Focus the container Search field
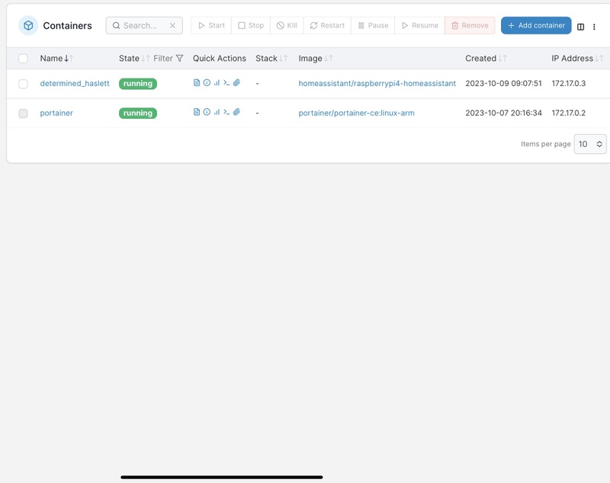Viewport: 610px width, 483px height. [x=144, y=26]
